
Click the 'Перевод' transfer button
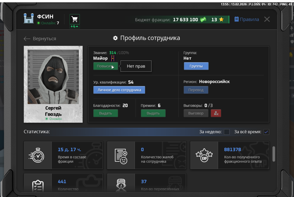tap(196, 90)
